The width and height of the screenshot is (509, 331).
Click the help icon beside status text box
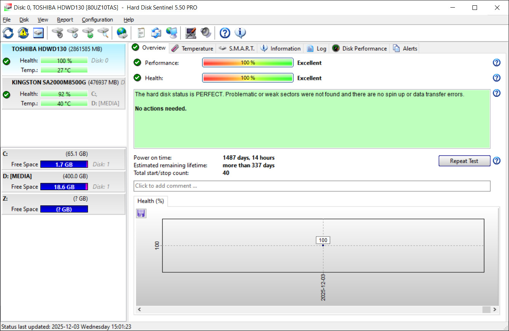[496, 93]
